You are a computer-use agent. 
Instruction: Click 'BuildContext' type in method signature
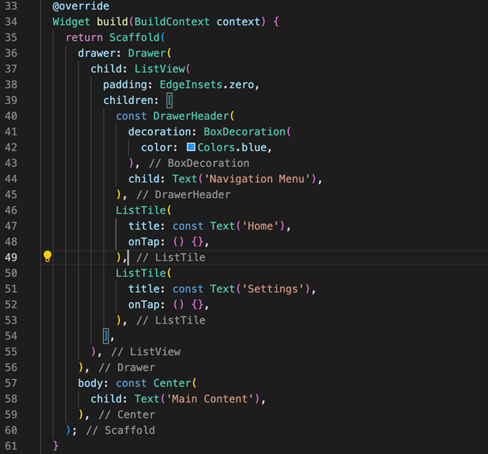[x=172, y=21]
